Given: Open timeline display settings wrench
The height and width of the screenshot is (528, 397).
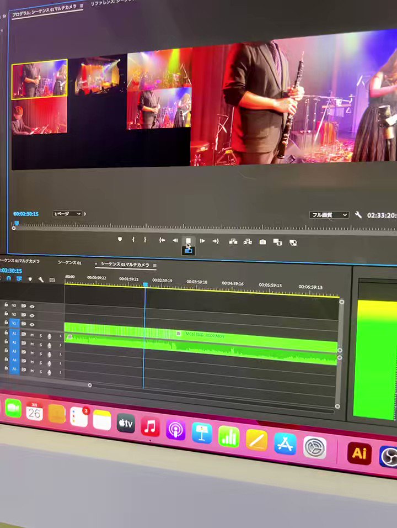Looking at the screenshot, I should click(41, 279).
